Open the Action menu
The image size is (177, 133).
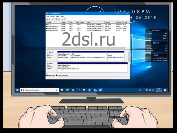(x=52, y=17)
